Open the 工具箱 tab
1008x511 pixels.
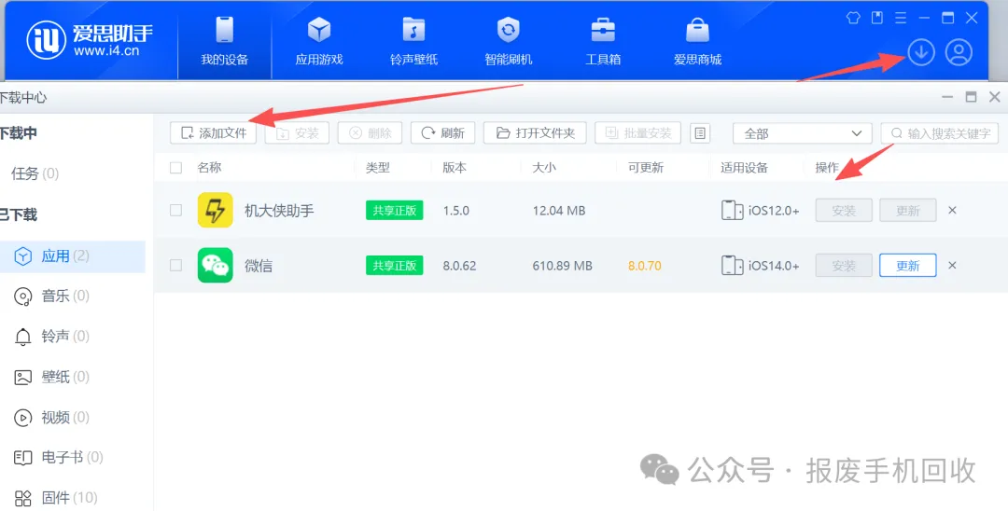click(x=602, y=42)
